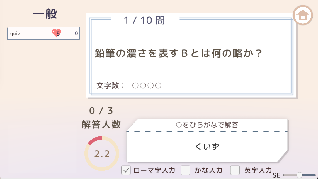Click the 解答人数 label

[101, 124]
